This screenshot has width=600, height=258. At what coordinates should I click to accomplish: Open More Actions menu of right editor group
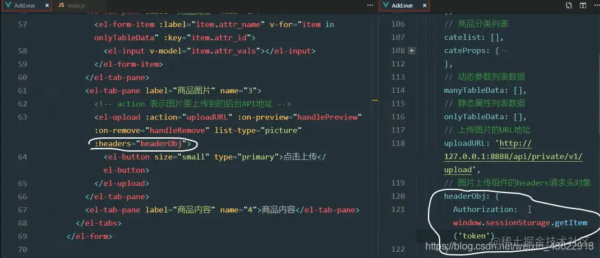coord(596,6)
